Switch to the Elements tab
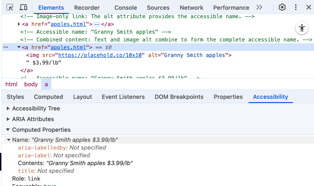This screenshot has width=314, height=186. tap(51, 8)
